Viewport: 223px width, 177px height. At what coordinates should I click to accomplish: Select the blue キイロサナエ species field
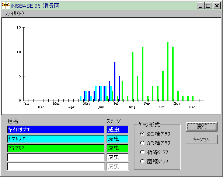pyautogui.click(x=56, y=130)
